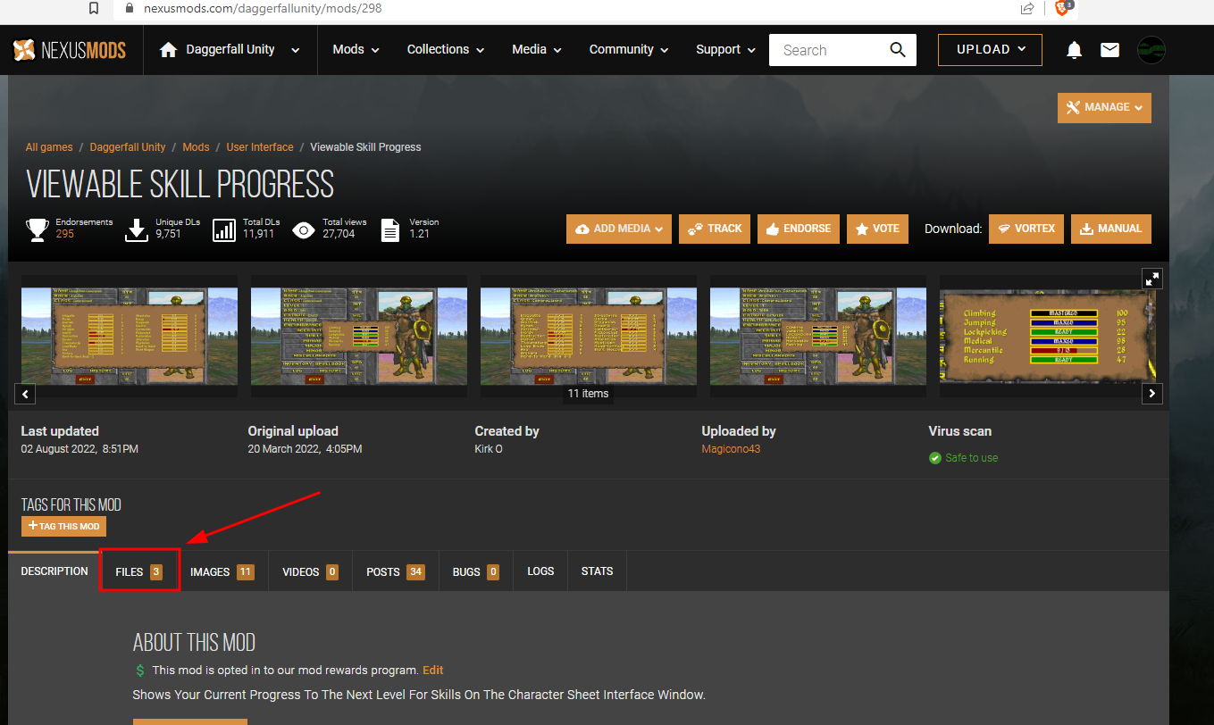Click the date 02 August 2022, 8:51PM
Viewport: 1214px width, 725px height.
pos(80,449)
